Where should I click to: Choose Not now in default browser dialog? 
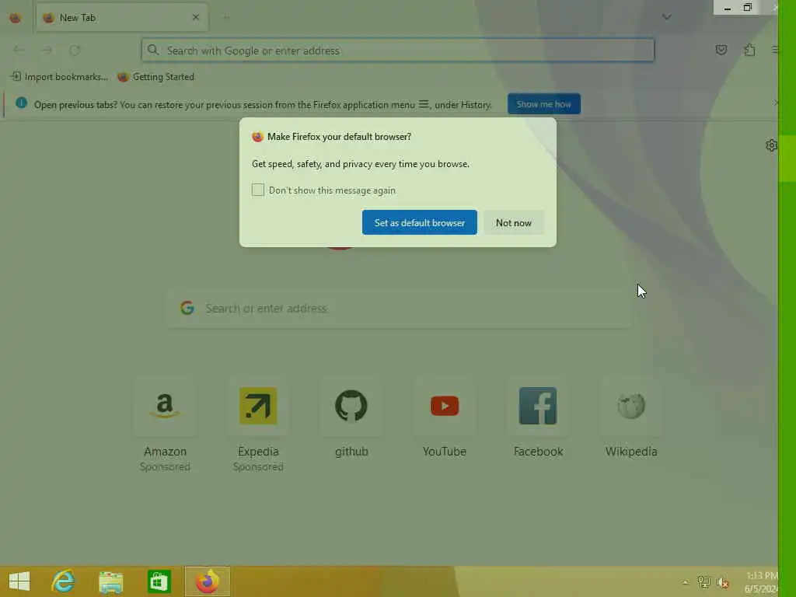tap(514, 222)
